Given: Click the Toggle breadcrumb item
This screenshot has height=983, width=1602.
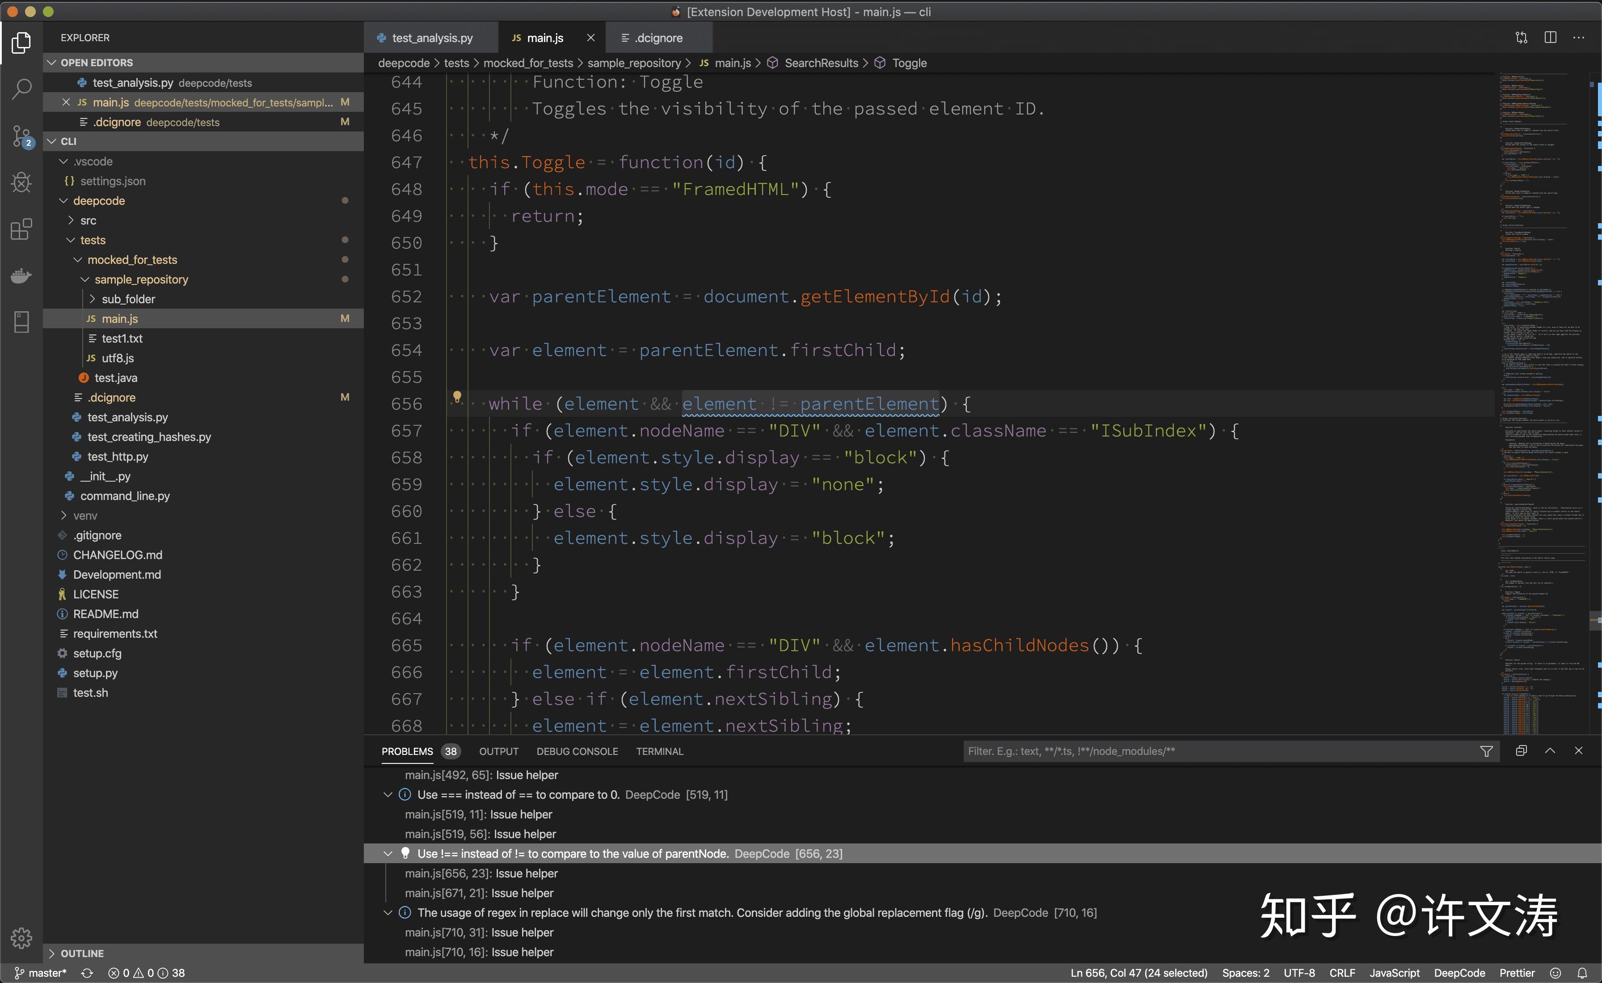Looking at the screenshot, I should 909,63.
